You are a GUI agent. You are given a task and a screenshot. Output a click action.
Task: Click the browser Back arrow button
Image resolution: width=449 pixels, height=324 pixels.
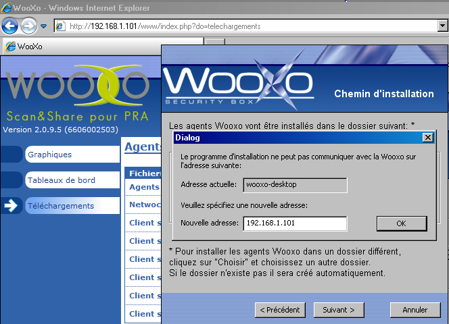point(9,26)
